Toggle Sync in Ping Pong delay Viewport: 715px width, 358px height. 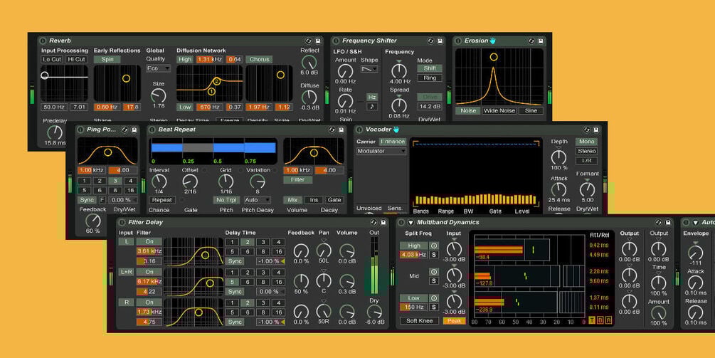point(86,200)
